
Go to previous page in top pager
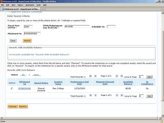tap(95, 76)
